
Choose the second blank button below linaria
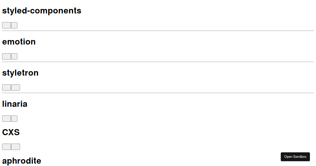[x=14, y=119]
